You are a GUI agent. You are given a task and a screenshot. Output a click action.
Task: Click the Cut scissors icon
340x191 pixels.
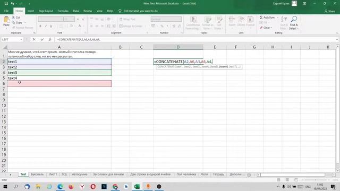(x=13, y=18)
